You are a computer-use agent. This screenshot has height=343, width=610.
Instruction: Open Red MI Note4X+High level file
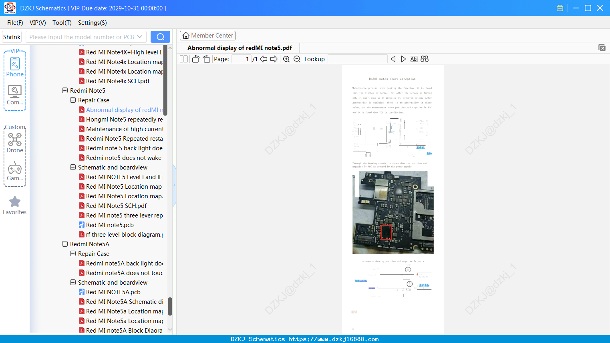(x=121, y=52)
